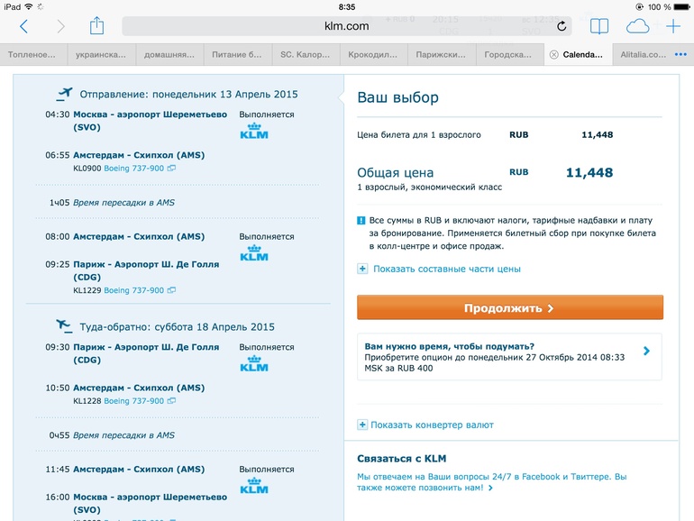Viewport: 694px width, 521px height.
Task: Open Показать конвертер валют link
Action: pos(432,425)
